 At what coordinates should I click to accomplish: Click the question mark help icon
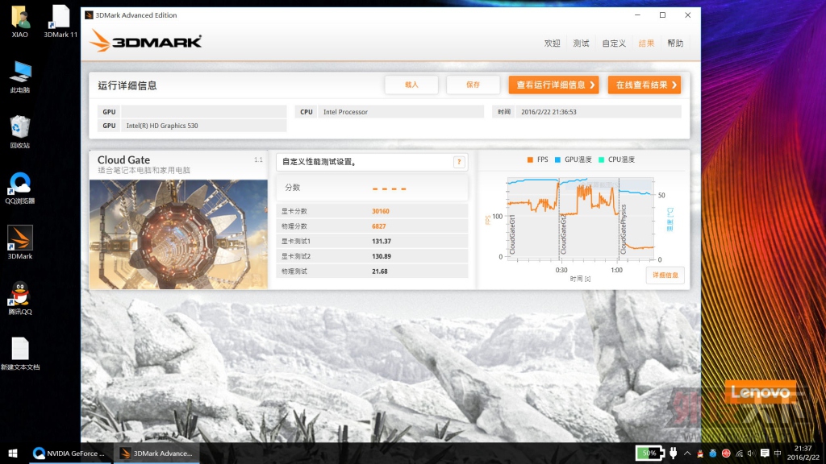[x=459, y=162]
